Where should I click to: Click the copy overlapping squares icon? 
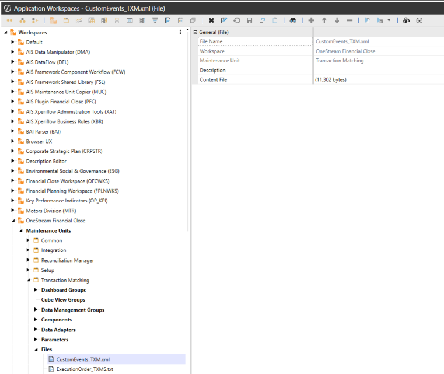[262, 20]
